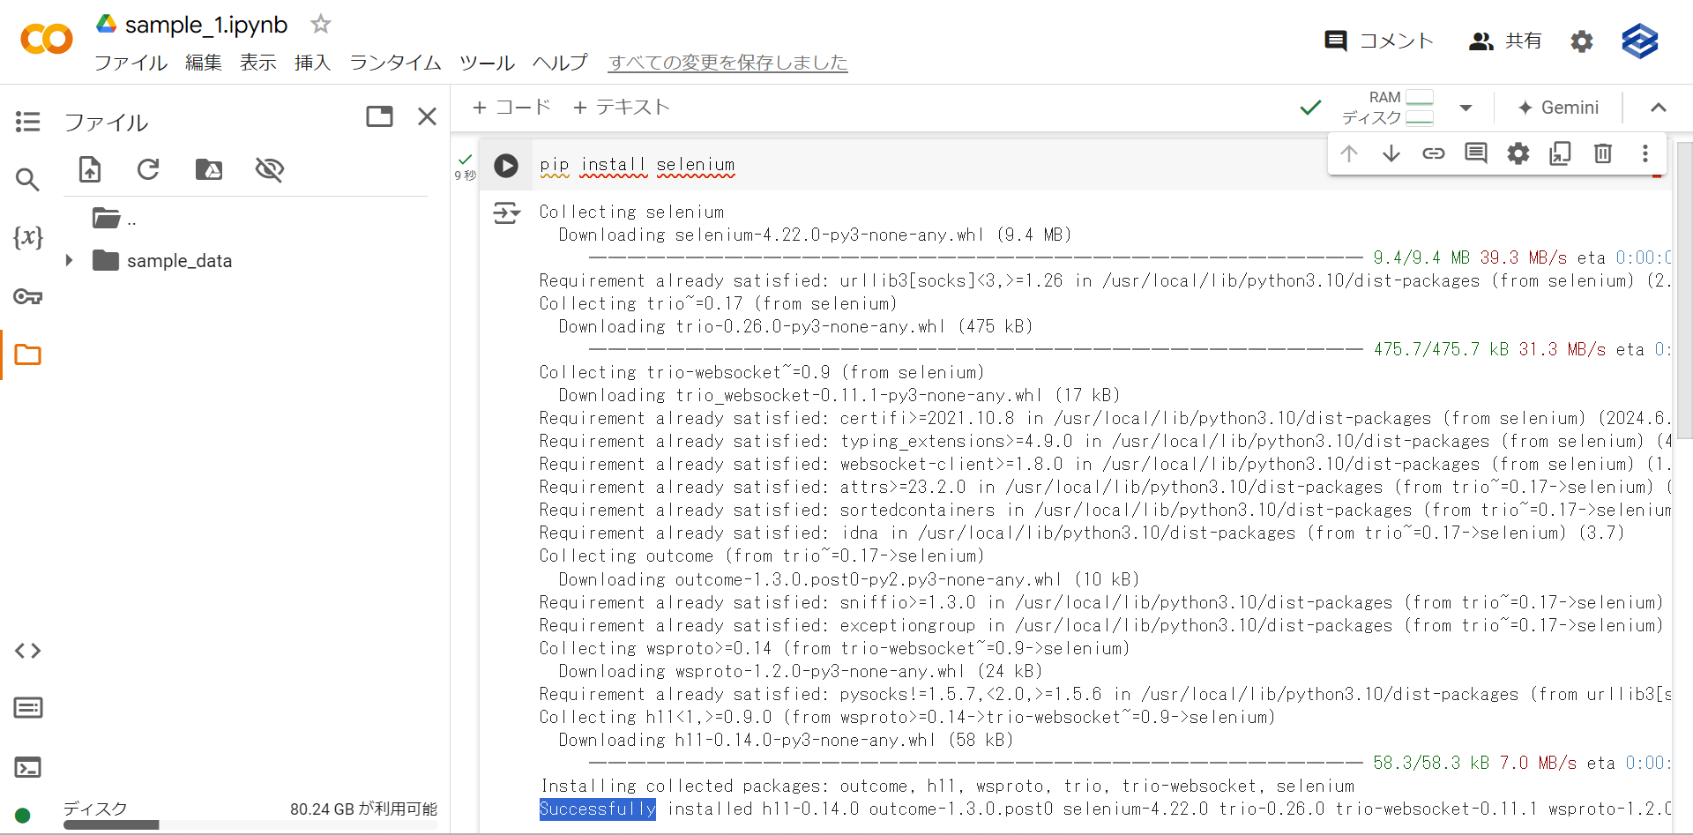Upload a file using the upload icon
Image resolution: width=1693 pixels, height=835 pixels.
tap(89, 169)
